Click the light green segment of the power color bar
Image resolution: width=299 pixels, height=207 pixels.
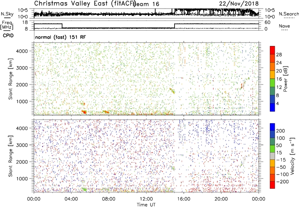pyautogui.click(x=272, y=83)
